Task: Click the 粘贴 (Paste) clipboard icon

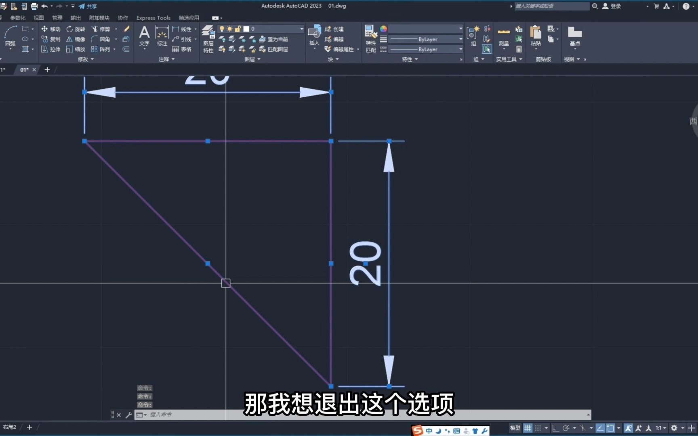Action: coord(536,36)
